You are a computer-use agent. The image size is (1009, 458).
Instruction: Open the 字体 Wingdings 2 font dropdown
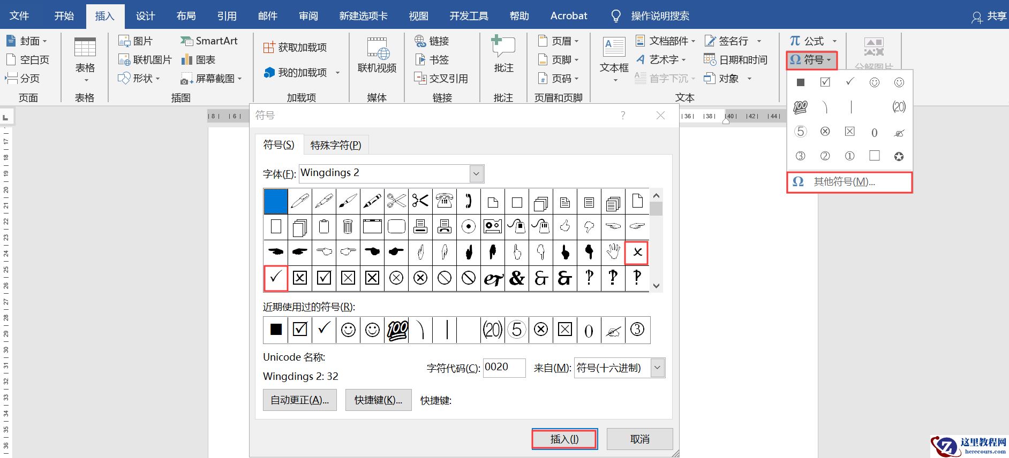[x=476, y=173]
